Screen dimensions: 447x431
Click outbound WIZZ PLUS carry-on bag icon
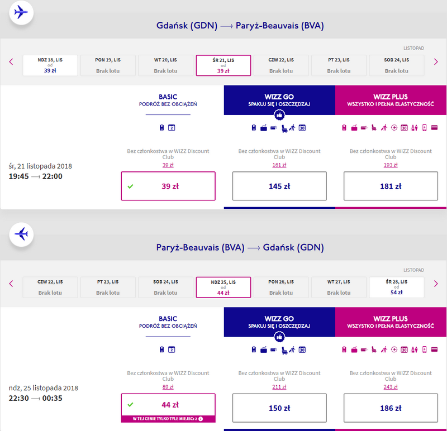pos(344,128)
